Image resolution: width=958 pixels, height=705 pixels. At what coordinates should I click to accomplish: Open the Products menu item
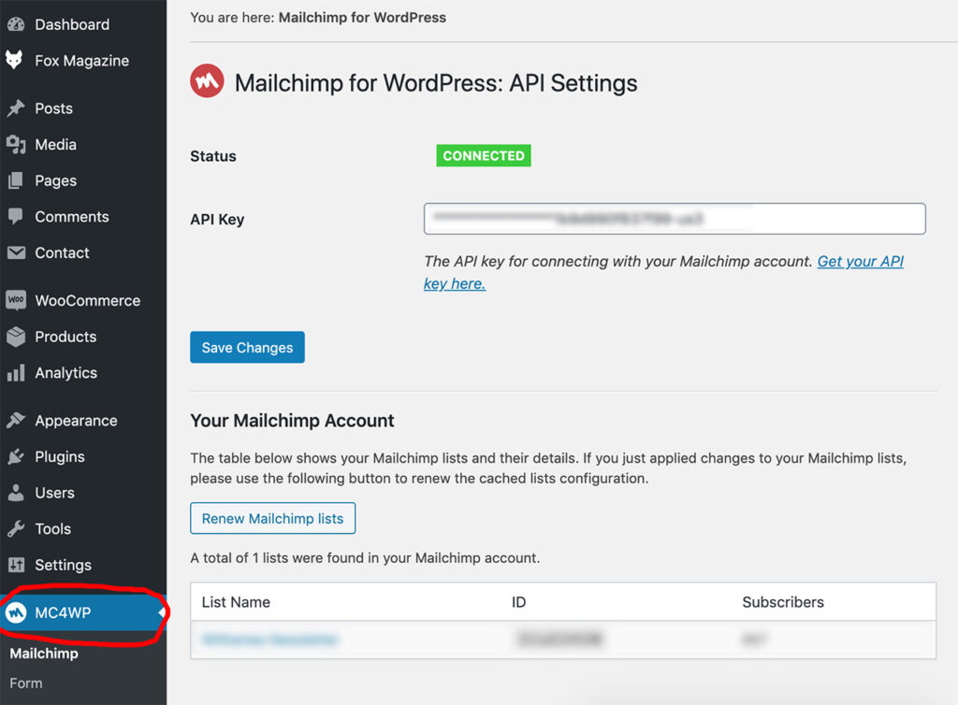pyautogui.click(x=65, y=337)
